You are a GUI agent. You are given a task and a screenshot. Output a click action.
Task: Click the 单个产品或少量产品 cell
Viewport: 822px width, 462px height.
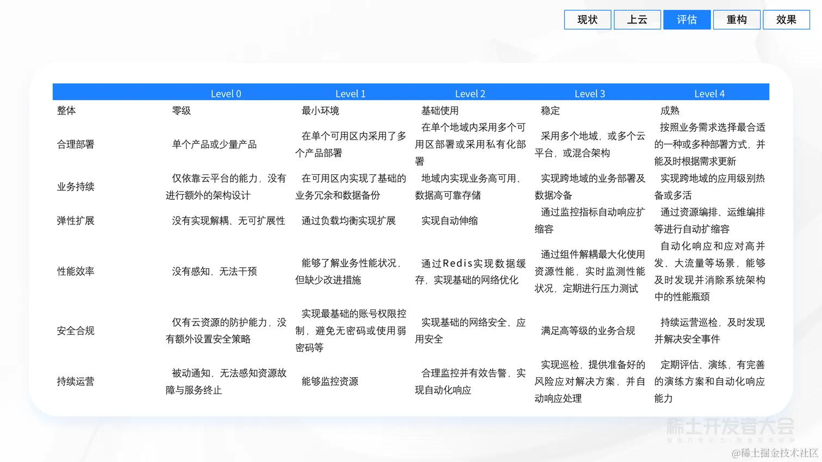click(x=214, y=144)
